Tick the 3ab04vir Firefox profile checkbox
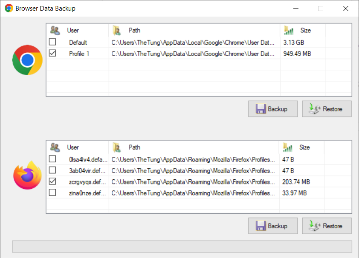The width and height of the screenshot is (359, 258). coord(52,170)
